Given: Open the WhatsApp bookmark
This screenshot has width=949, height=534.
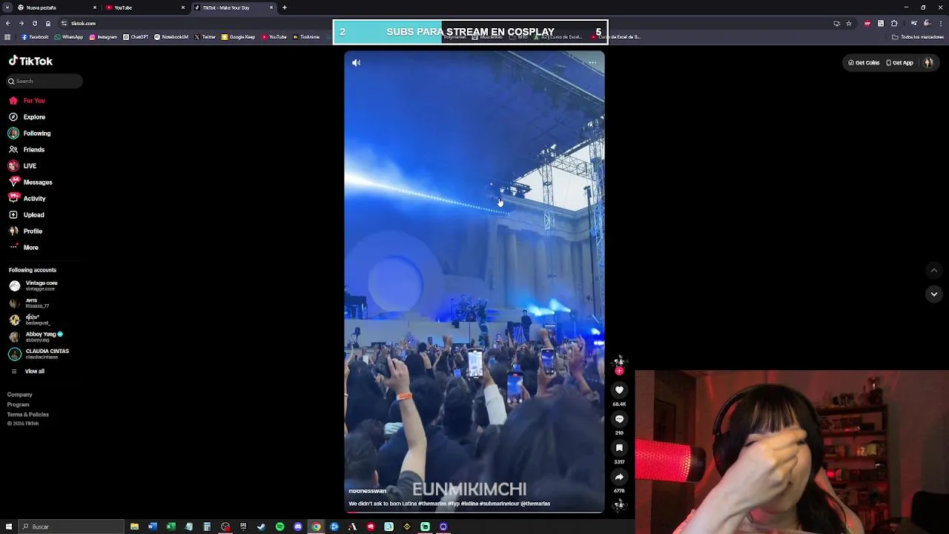Looking at the screenshot, I should [69, 37].
